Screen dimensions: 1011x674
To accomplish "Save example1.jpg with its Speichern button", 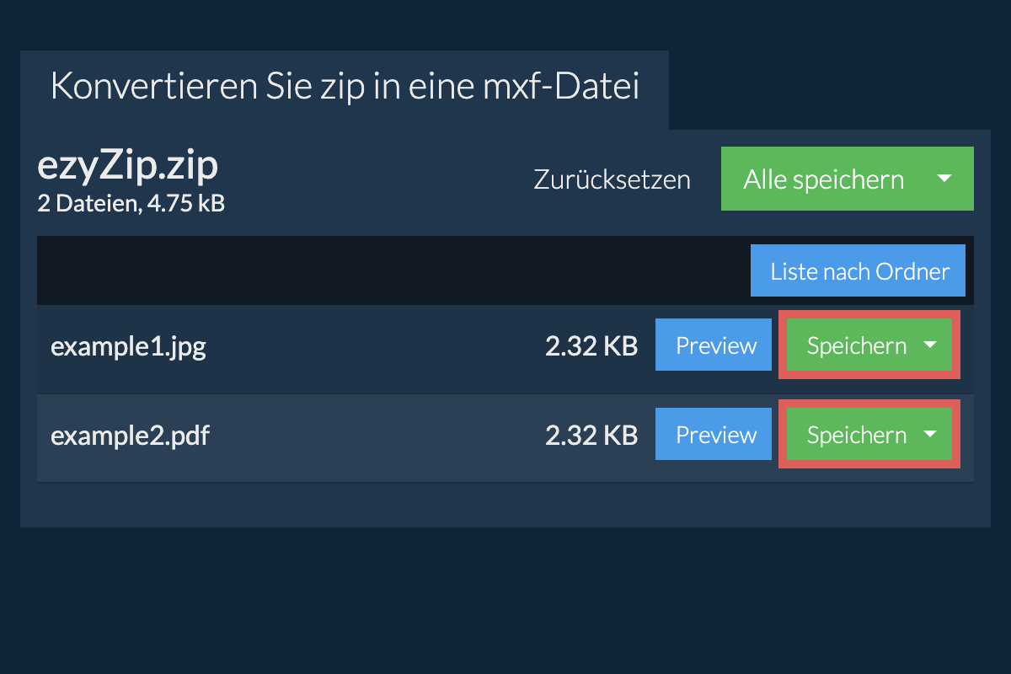I will 856,345.
